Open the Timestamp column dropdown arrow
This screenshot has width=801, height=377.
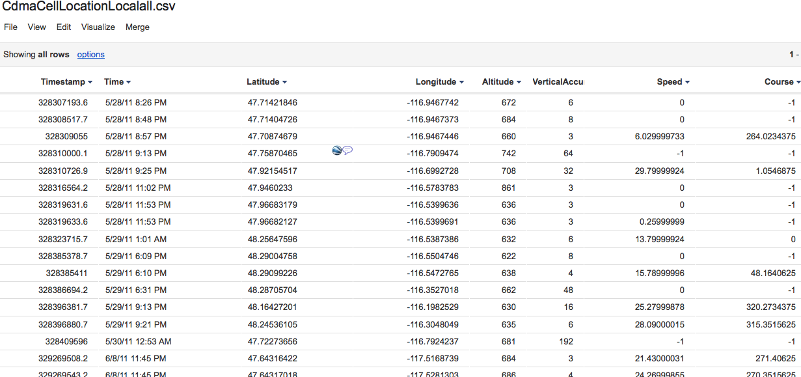tap(90, 82)
